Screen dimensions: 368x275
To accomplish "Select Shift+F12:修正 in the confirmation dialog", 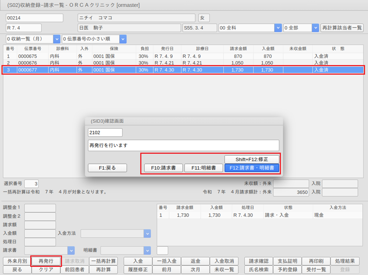I will click(x=252, y=159).
